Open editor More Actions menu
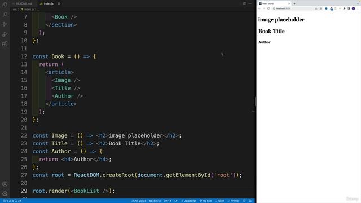361x203 pixels. click(250, 3)
